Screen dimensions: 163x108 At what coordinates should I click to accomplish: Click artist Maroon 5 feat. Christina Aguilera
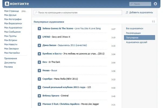point(61,104)
